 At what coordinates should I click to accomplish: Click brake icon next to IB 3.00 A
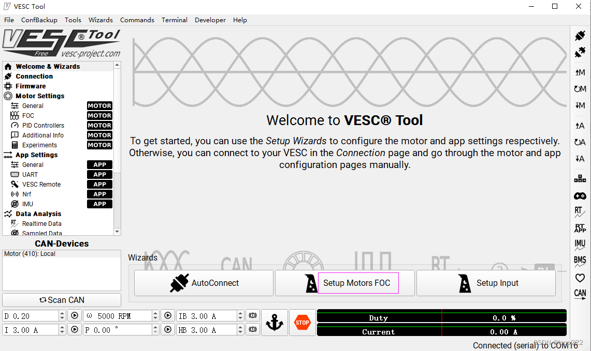click(253, 316)
